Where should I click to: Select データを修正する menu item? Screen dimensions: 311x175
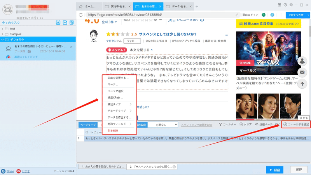pos(119,117)
